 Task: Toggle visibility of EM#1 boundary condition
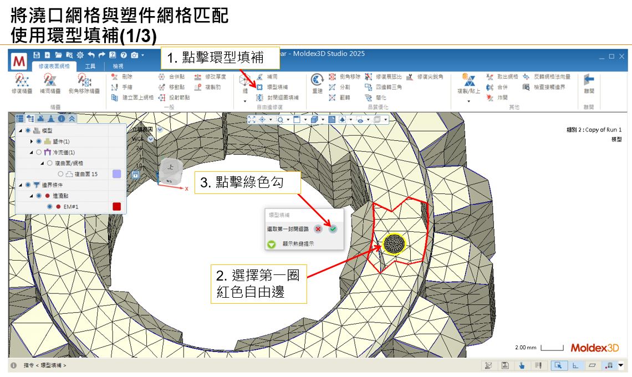[49, 206]
